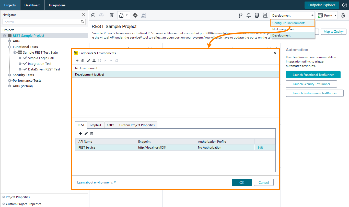Screen dimensions: 349x207
Task: Open the Learn about environments link
Action: [95, 182]
